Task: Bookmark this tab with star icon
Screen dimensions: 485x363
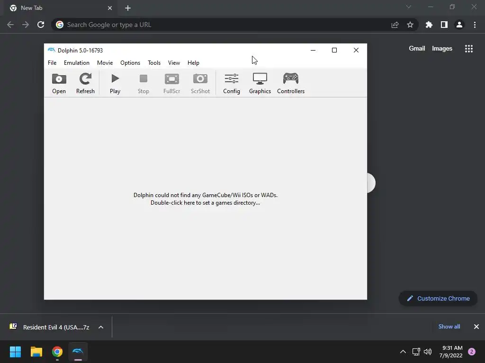Action: 410,25
